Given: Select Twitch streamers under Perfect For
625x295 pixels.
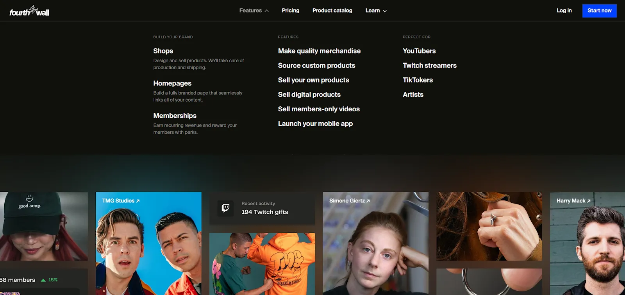Looking at the screenshot, I should click(429, 66).
